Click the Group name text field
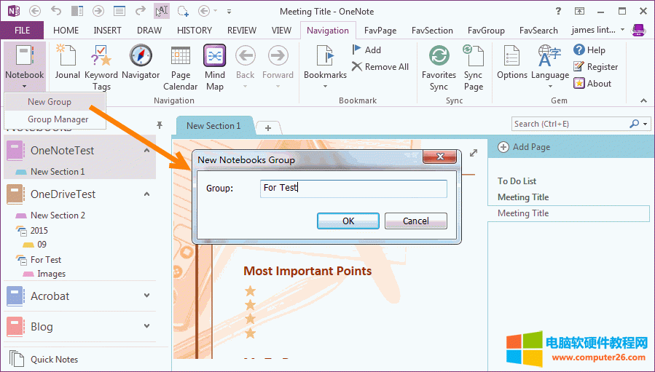The image size is (655, 372). [x=353, y=189]
